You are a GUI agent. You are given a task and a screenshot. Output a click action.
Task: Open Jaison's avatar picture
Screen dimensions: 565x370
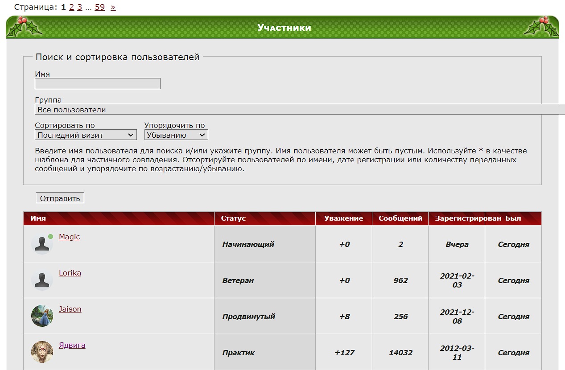42,316
